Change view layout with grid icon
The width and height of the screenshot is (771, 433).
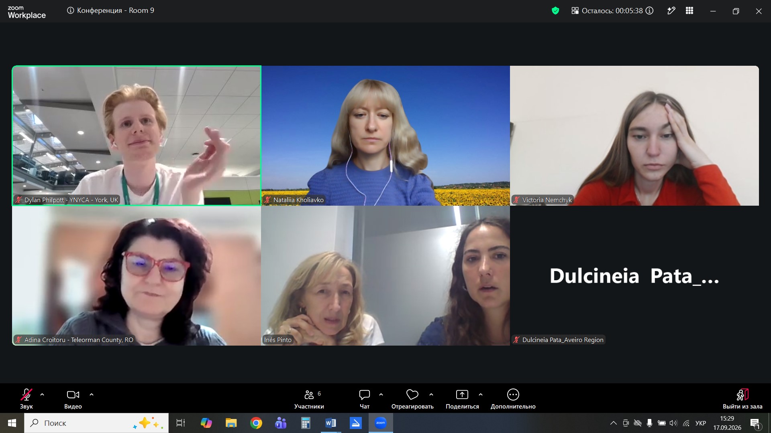689,11
